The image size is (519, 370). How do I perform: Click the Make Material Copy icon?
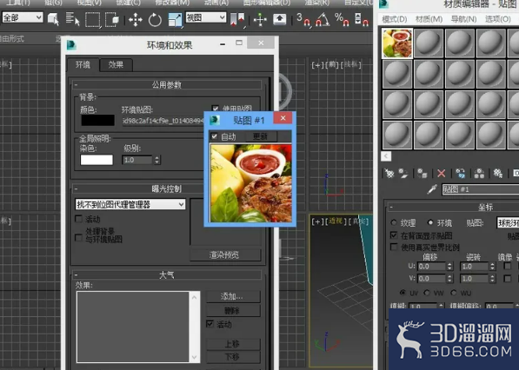(x=460, y=173)
